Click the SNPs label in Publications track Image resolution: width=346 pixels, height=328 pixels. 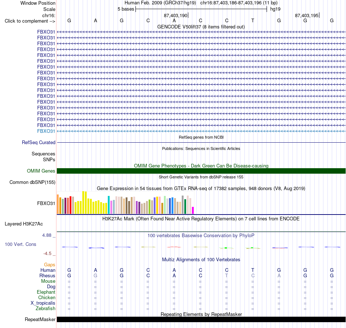(49, 159)
